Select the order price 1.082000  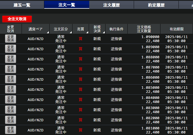(x=151, y=118)
